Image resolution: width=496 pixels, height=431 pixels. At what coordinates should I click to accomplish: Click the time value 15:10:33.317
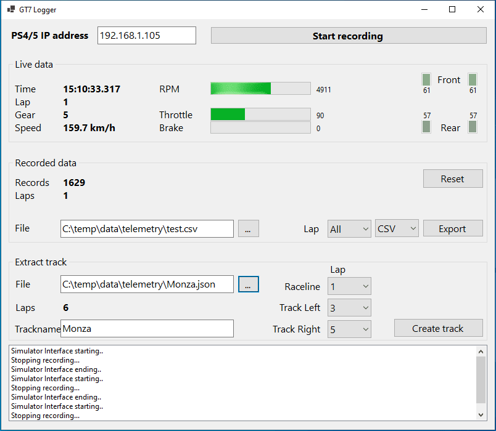[x=92, y=89]
